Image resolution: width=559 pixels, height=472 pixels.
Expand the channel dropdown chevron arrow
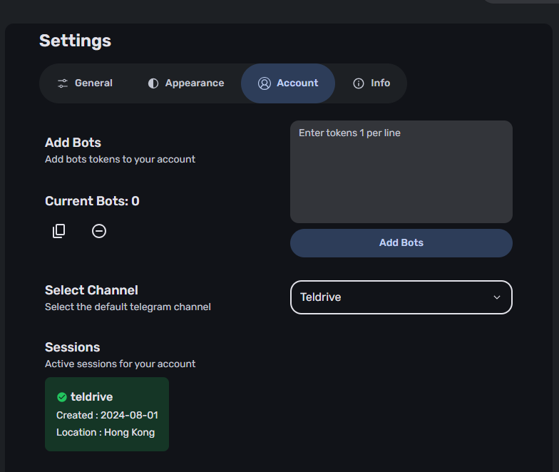pos(496,297)
